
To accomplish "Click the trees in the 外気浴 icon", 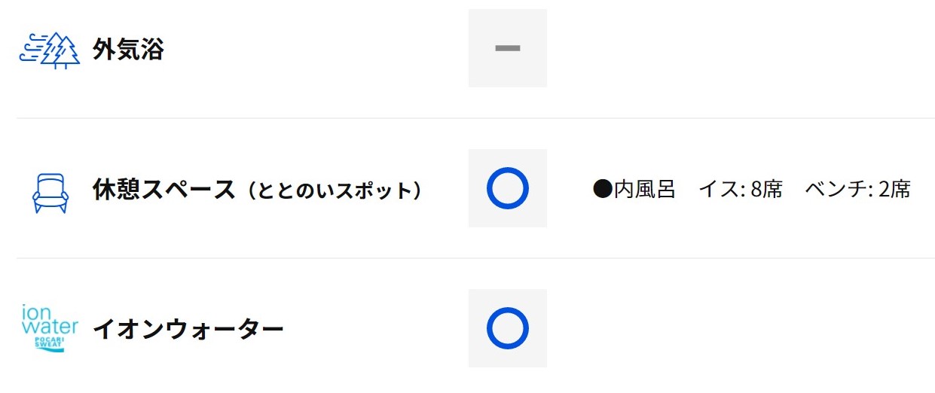I will (62, 51).
